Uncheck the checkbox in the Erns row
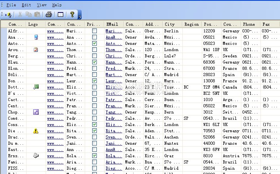This screenshot has height=174, width=280. pos(95,156)
